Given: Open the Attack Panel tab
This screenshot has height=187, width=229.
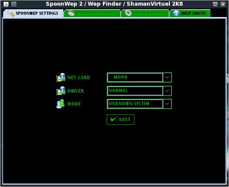Looking at the screenshot, I should pyautogui.click(x=145, y=13).
